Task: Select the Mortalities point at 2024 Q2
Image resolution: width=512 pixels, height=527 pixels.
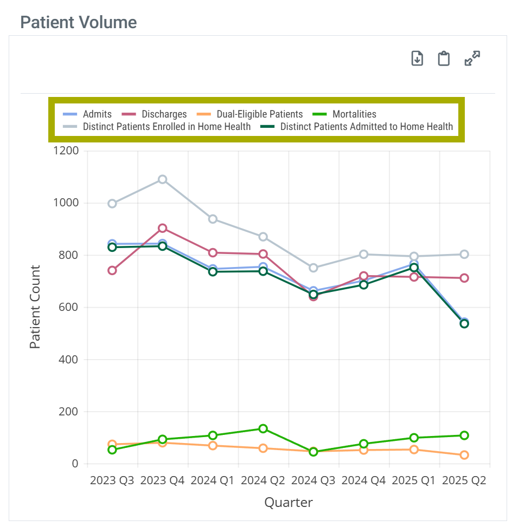Action: tap(263, 428)
